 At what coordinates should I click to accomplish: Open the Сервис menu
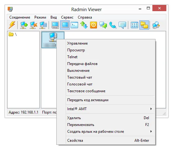point(67,17)
